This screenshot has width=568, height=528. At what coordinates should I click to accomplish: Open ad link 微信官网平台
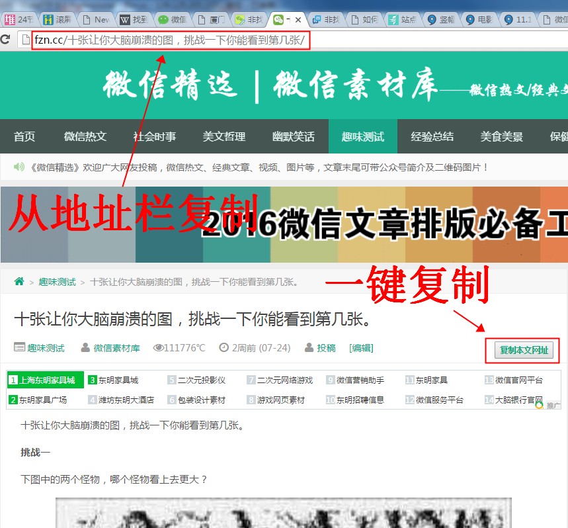519,380
